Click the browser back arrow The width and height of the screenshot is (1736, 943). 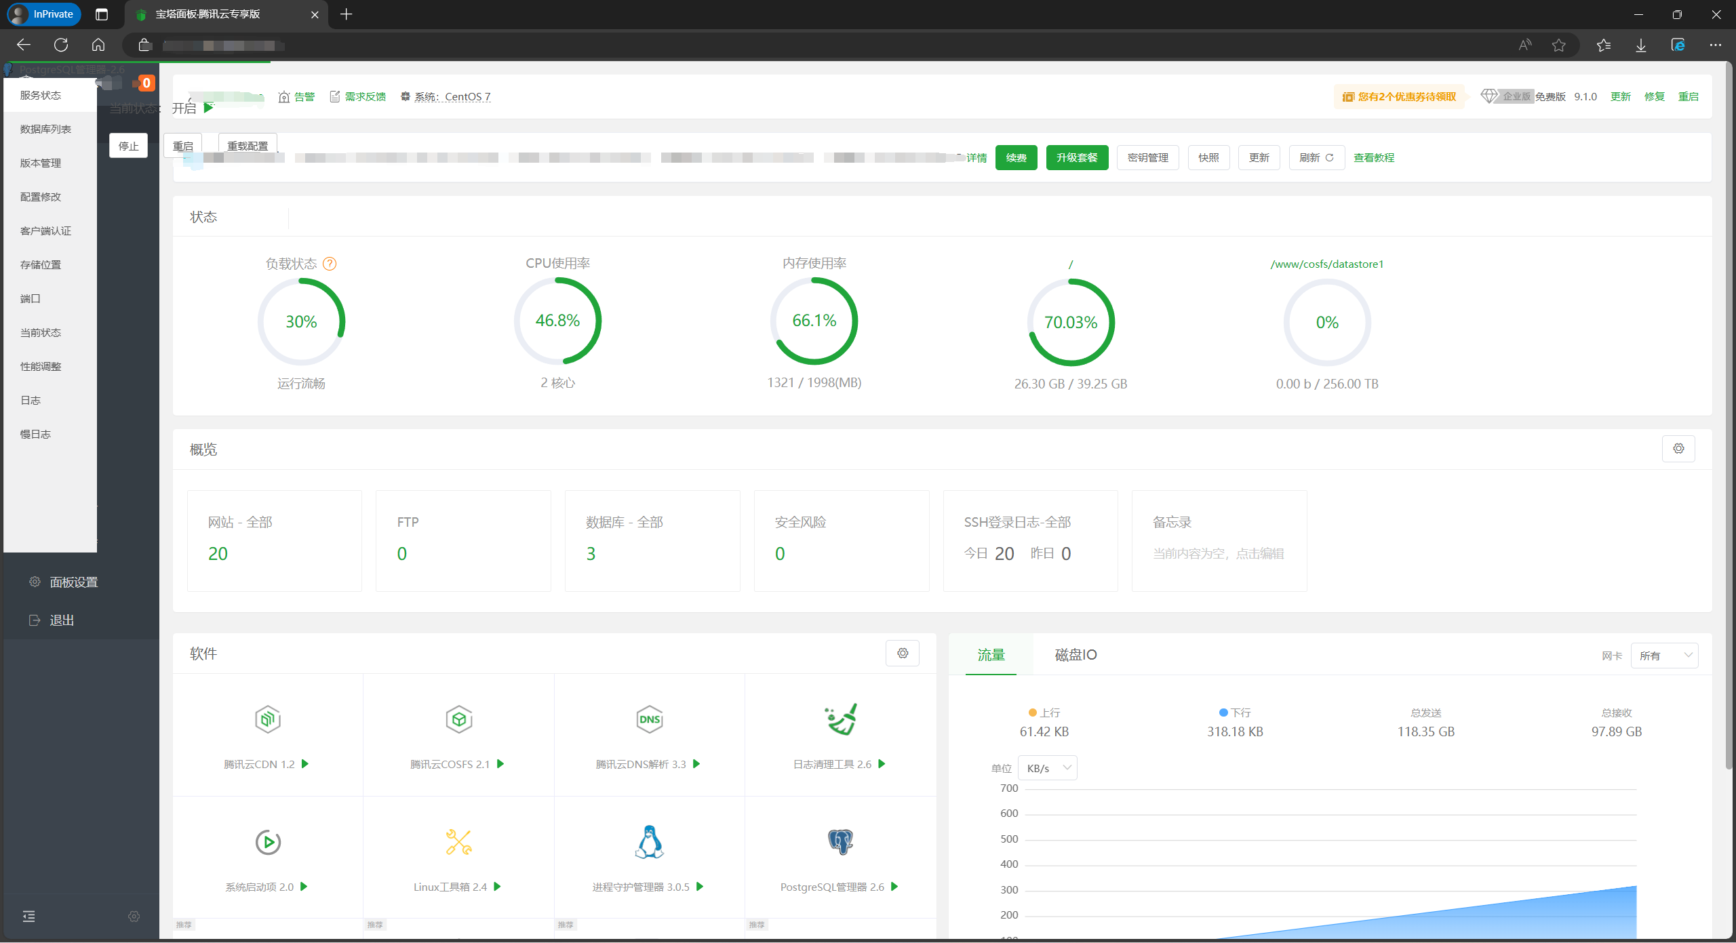pos(24,45)
